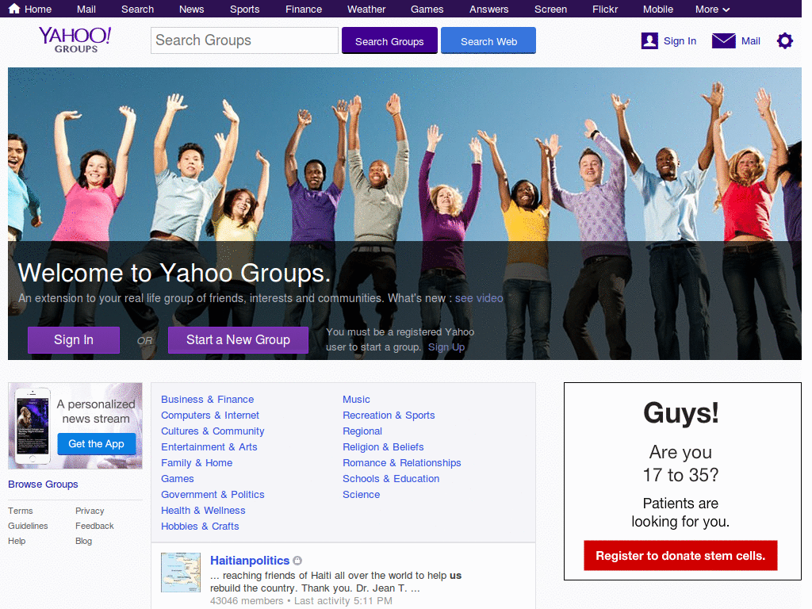Viewport: 812px width, 609px height.
Task: Open Mail via the envelope icon
Action: (723, 40)
